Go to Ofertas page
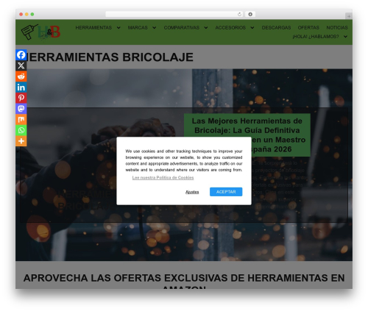This screenshot has width=368, height=311. (308, 28)
